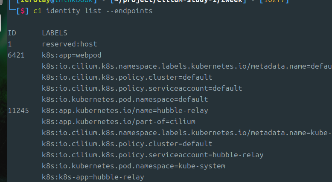The image size is (332, 182).
Task: Click the pod.namespace=kube-system label line
Action: pos(134,166)
